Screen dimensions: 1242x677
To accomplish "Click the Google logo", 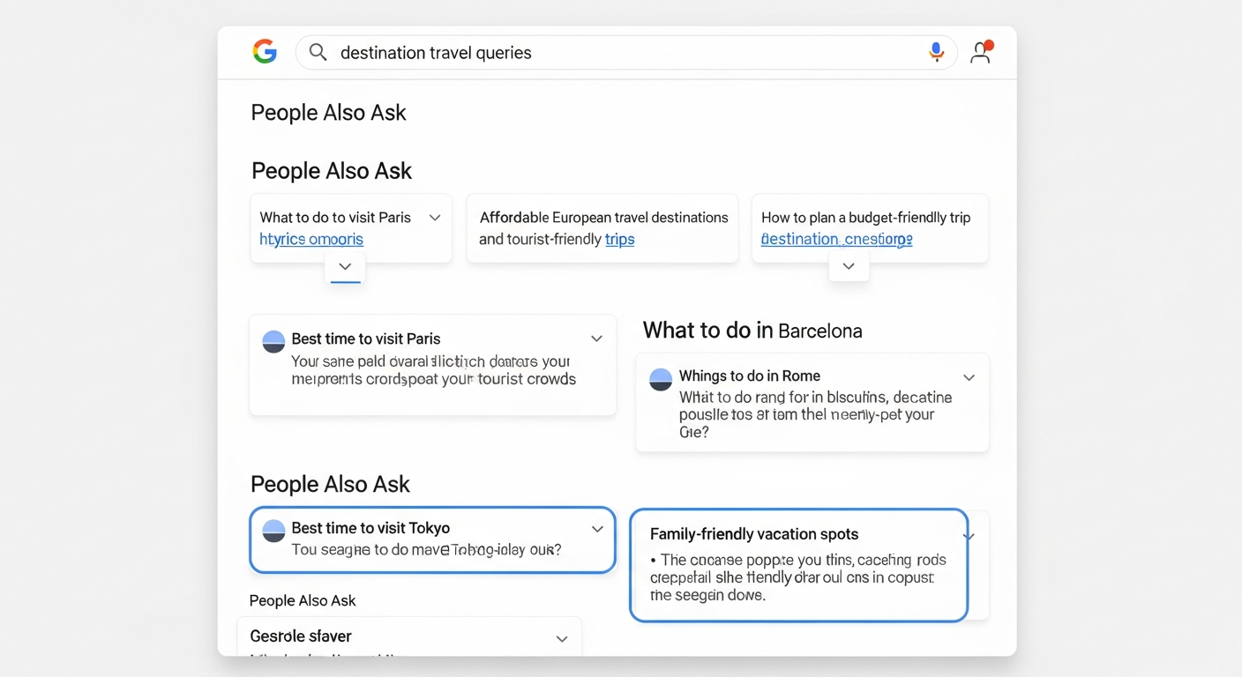I will [265, 51].
